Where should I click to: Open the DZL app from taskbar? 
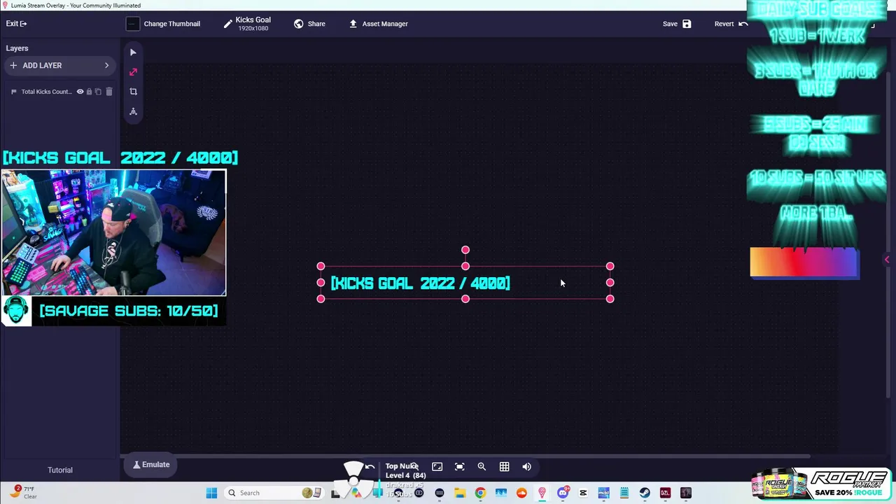(x=665, y=493)
